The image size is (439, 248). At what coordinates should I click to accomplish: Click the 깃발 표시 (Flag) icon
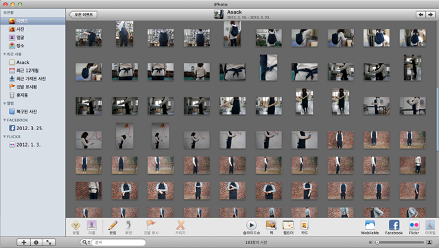(151, 225)
